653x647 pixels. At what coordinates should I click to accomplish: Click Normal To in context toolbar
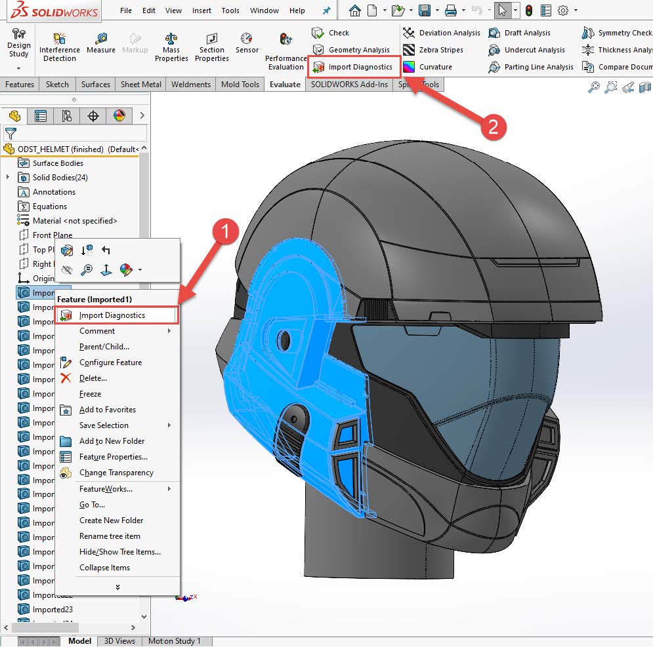pos(106,270)
